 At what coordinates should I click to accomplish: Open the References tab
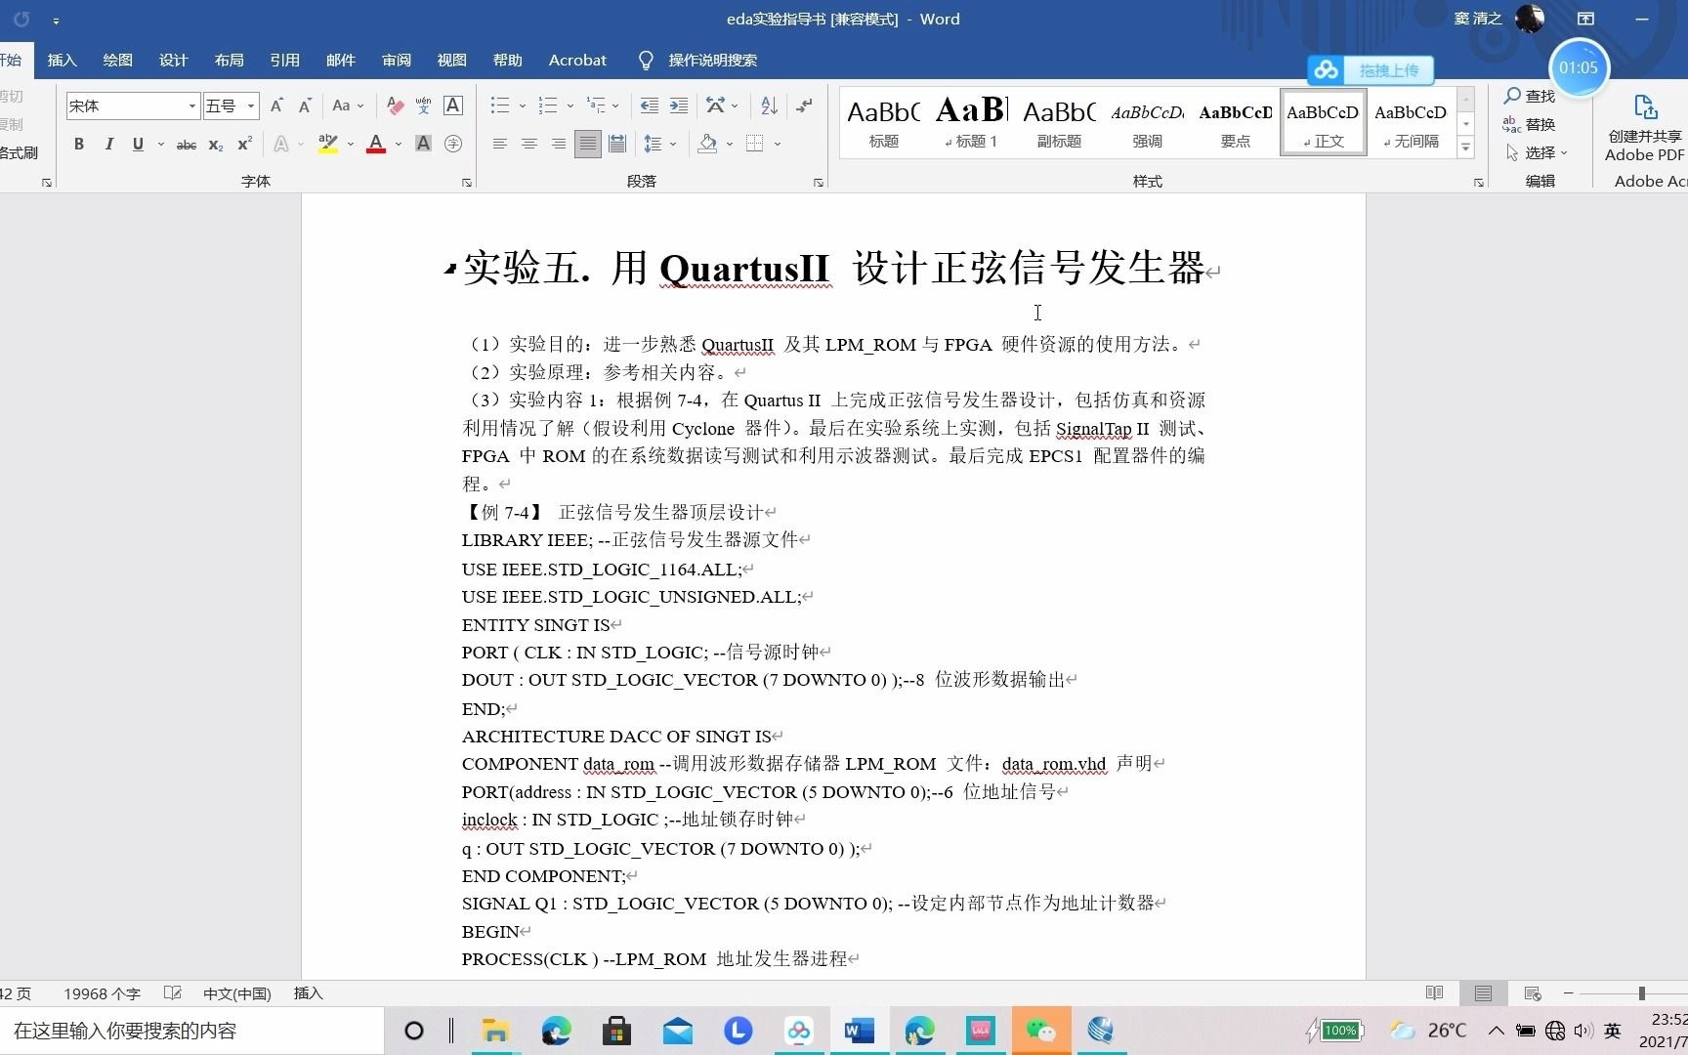pyautogui.click(x=284, y=61)
